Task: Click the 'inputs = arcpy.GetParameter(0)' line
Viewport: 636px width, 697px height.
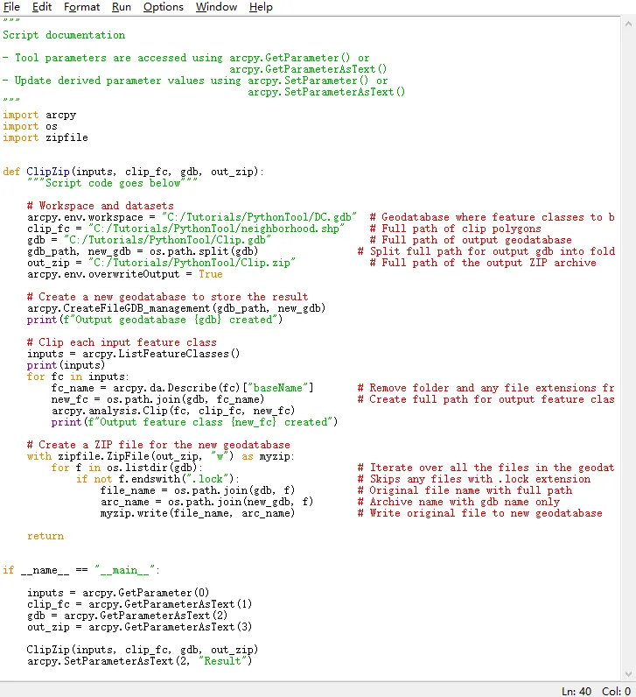Action: 118,593
